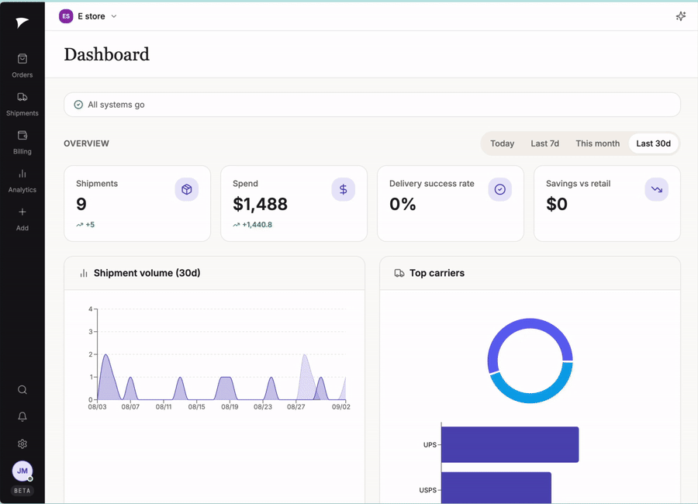This screenshot has height=504, width=698.
Task: Click the sparkle AI assistant icon
Action: (681, 16)
